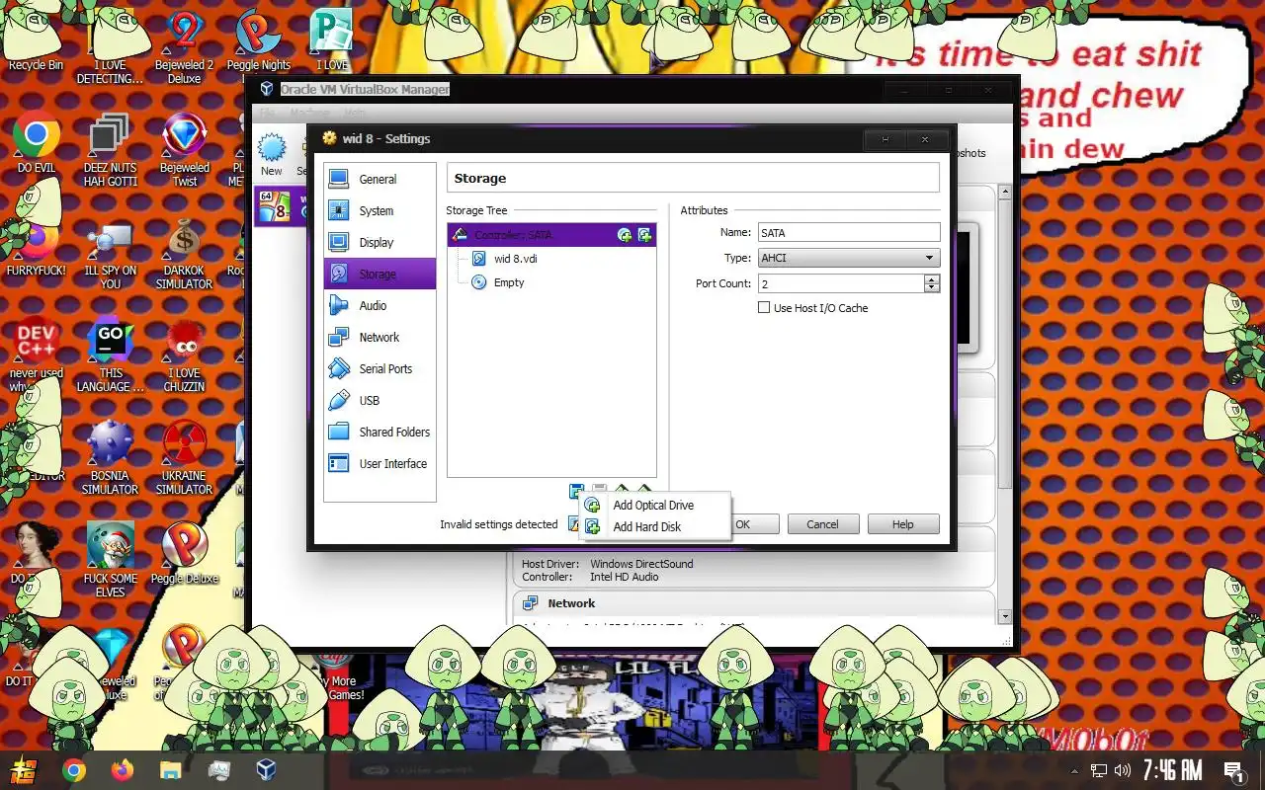The width and height of the screenshot is (1265, 790).
Task: Open the volume tray icon
Action: [1123, 770]
